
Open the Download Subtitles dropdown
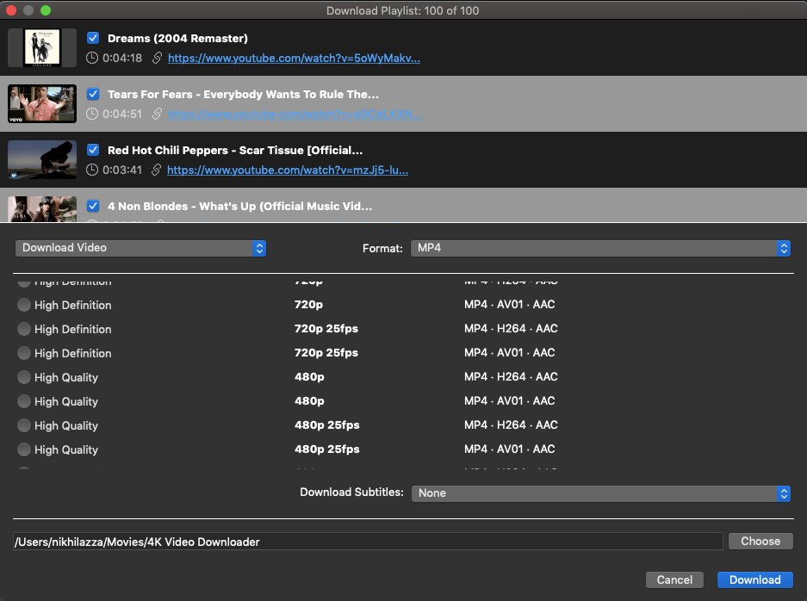tap(600, 493)
